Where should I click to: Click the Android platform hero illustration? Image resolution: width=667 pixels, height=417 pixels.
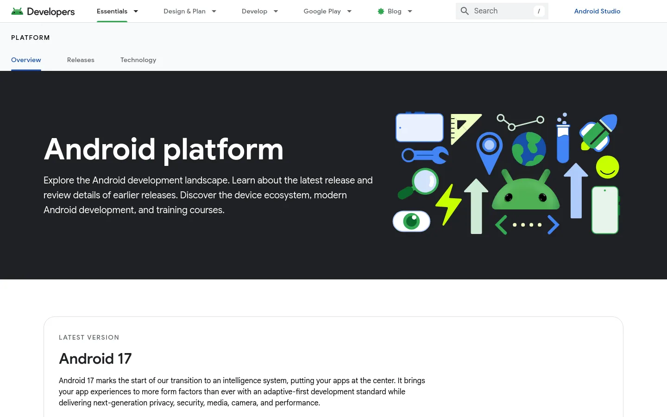506,173
